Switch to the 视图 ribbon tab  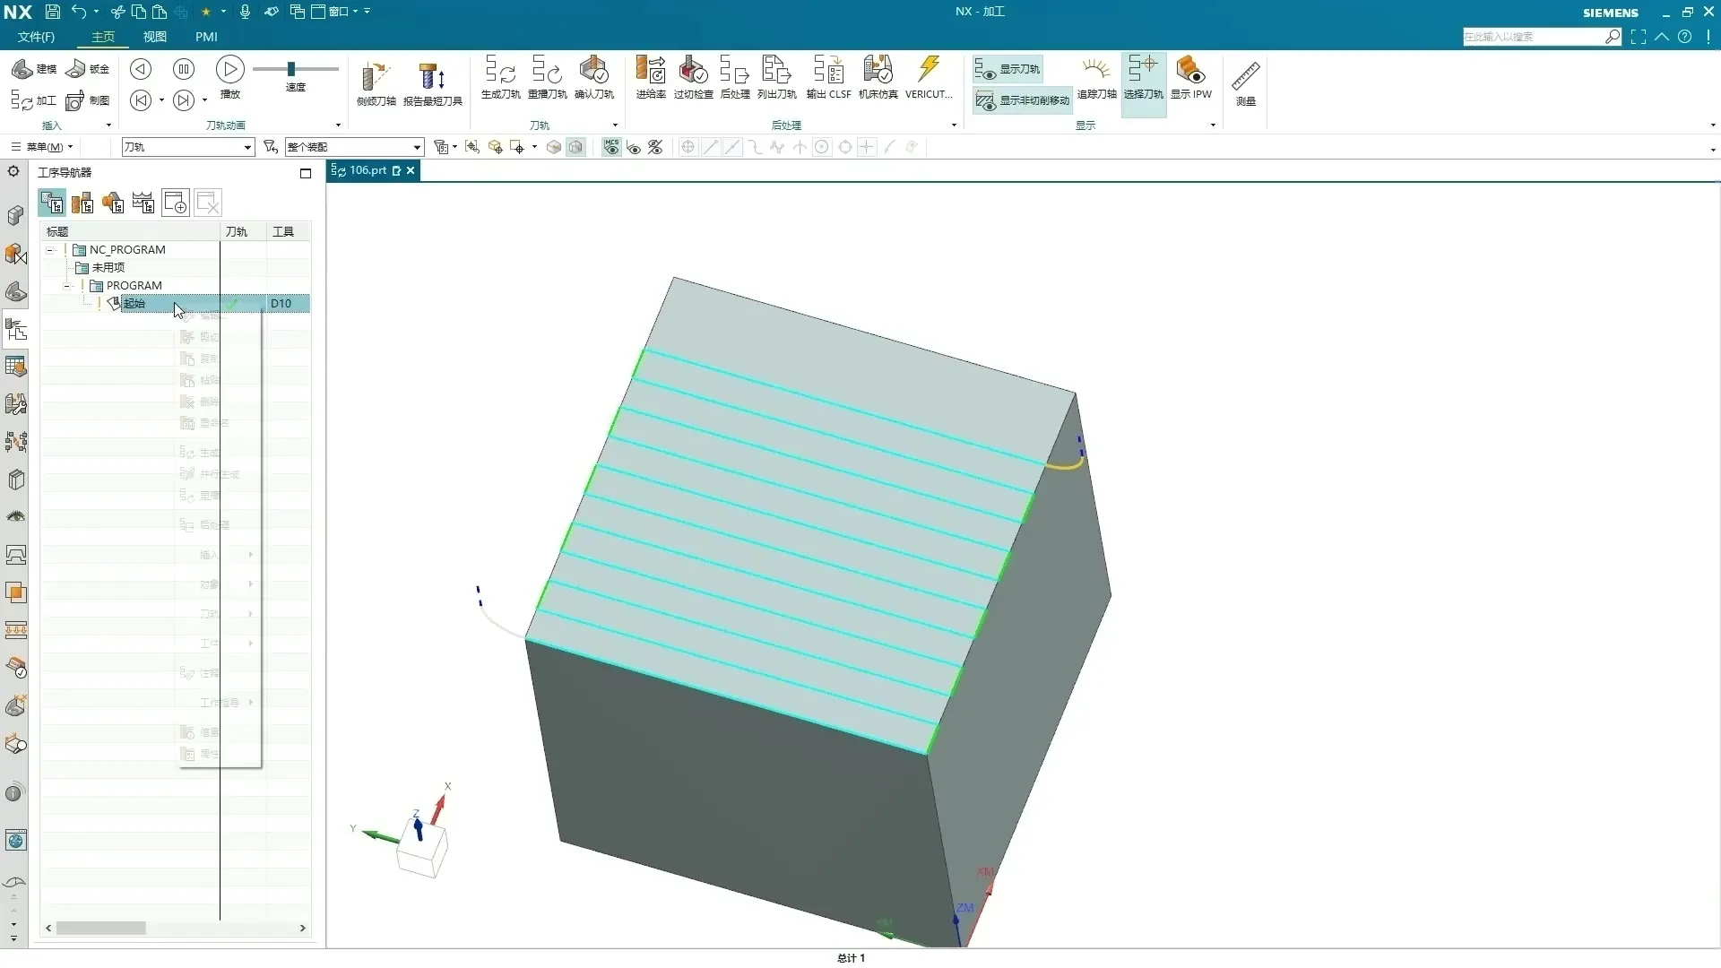(x=154, y=37)
